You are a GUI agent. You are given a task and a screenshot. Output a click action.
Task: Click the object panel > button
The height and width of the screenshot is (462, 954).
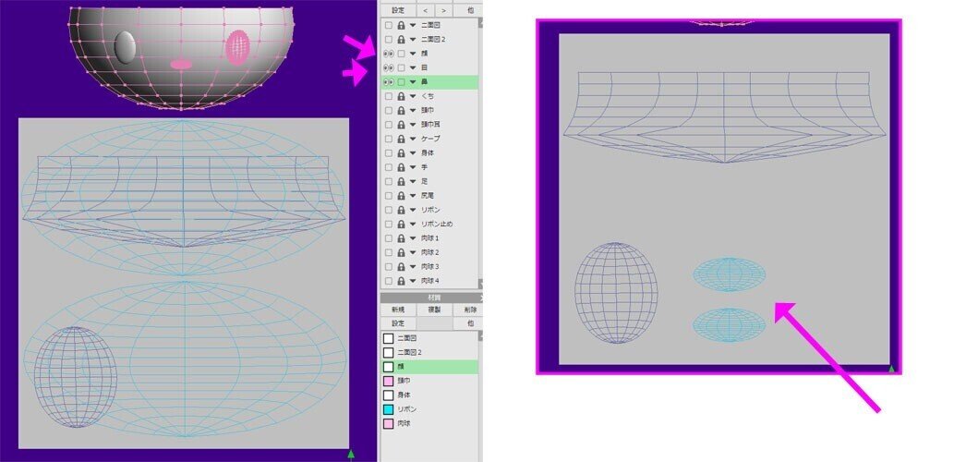(x=443, y=10)
